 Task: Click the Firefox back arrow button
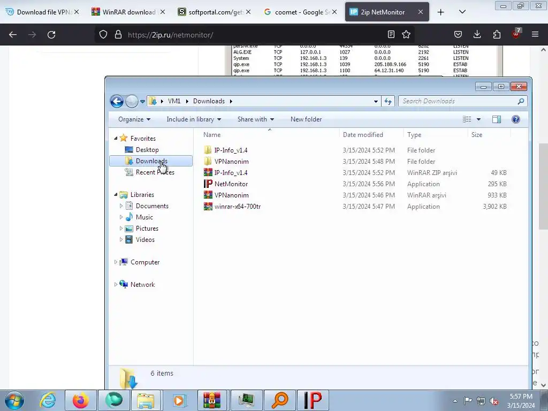pos(13,35)
